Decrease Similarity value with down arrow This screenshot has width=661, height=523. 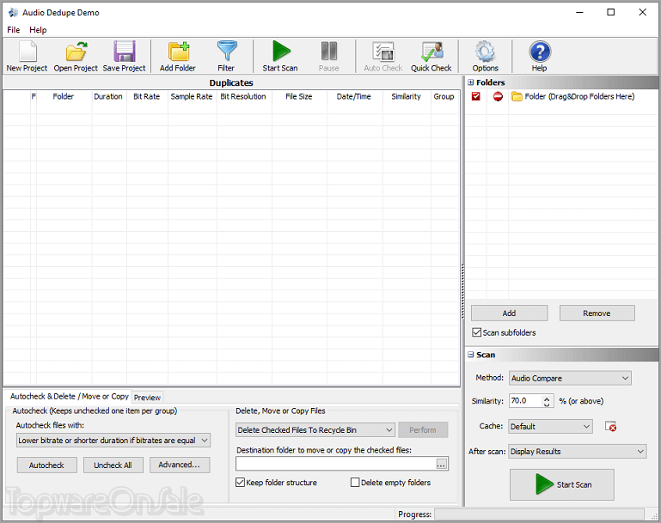pos(547,404)
